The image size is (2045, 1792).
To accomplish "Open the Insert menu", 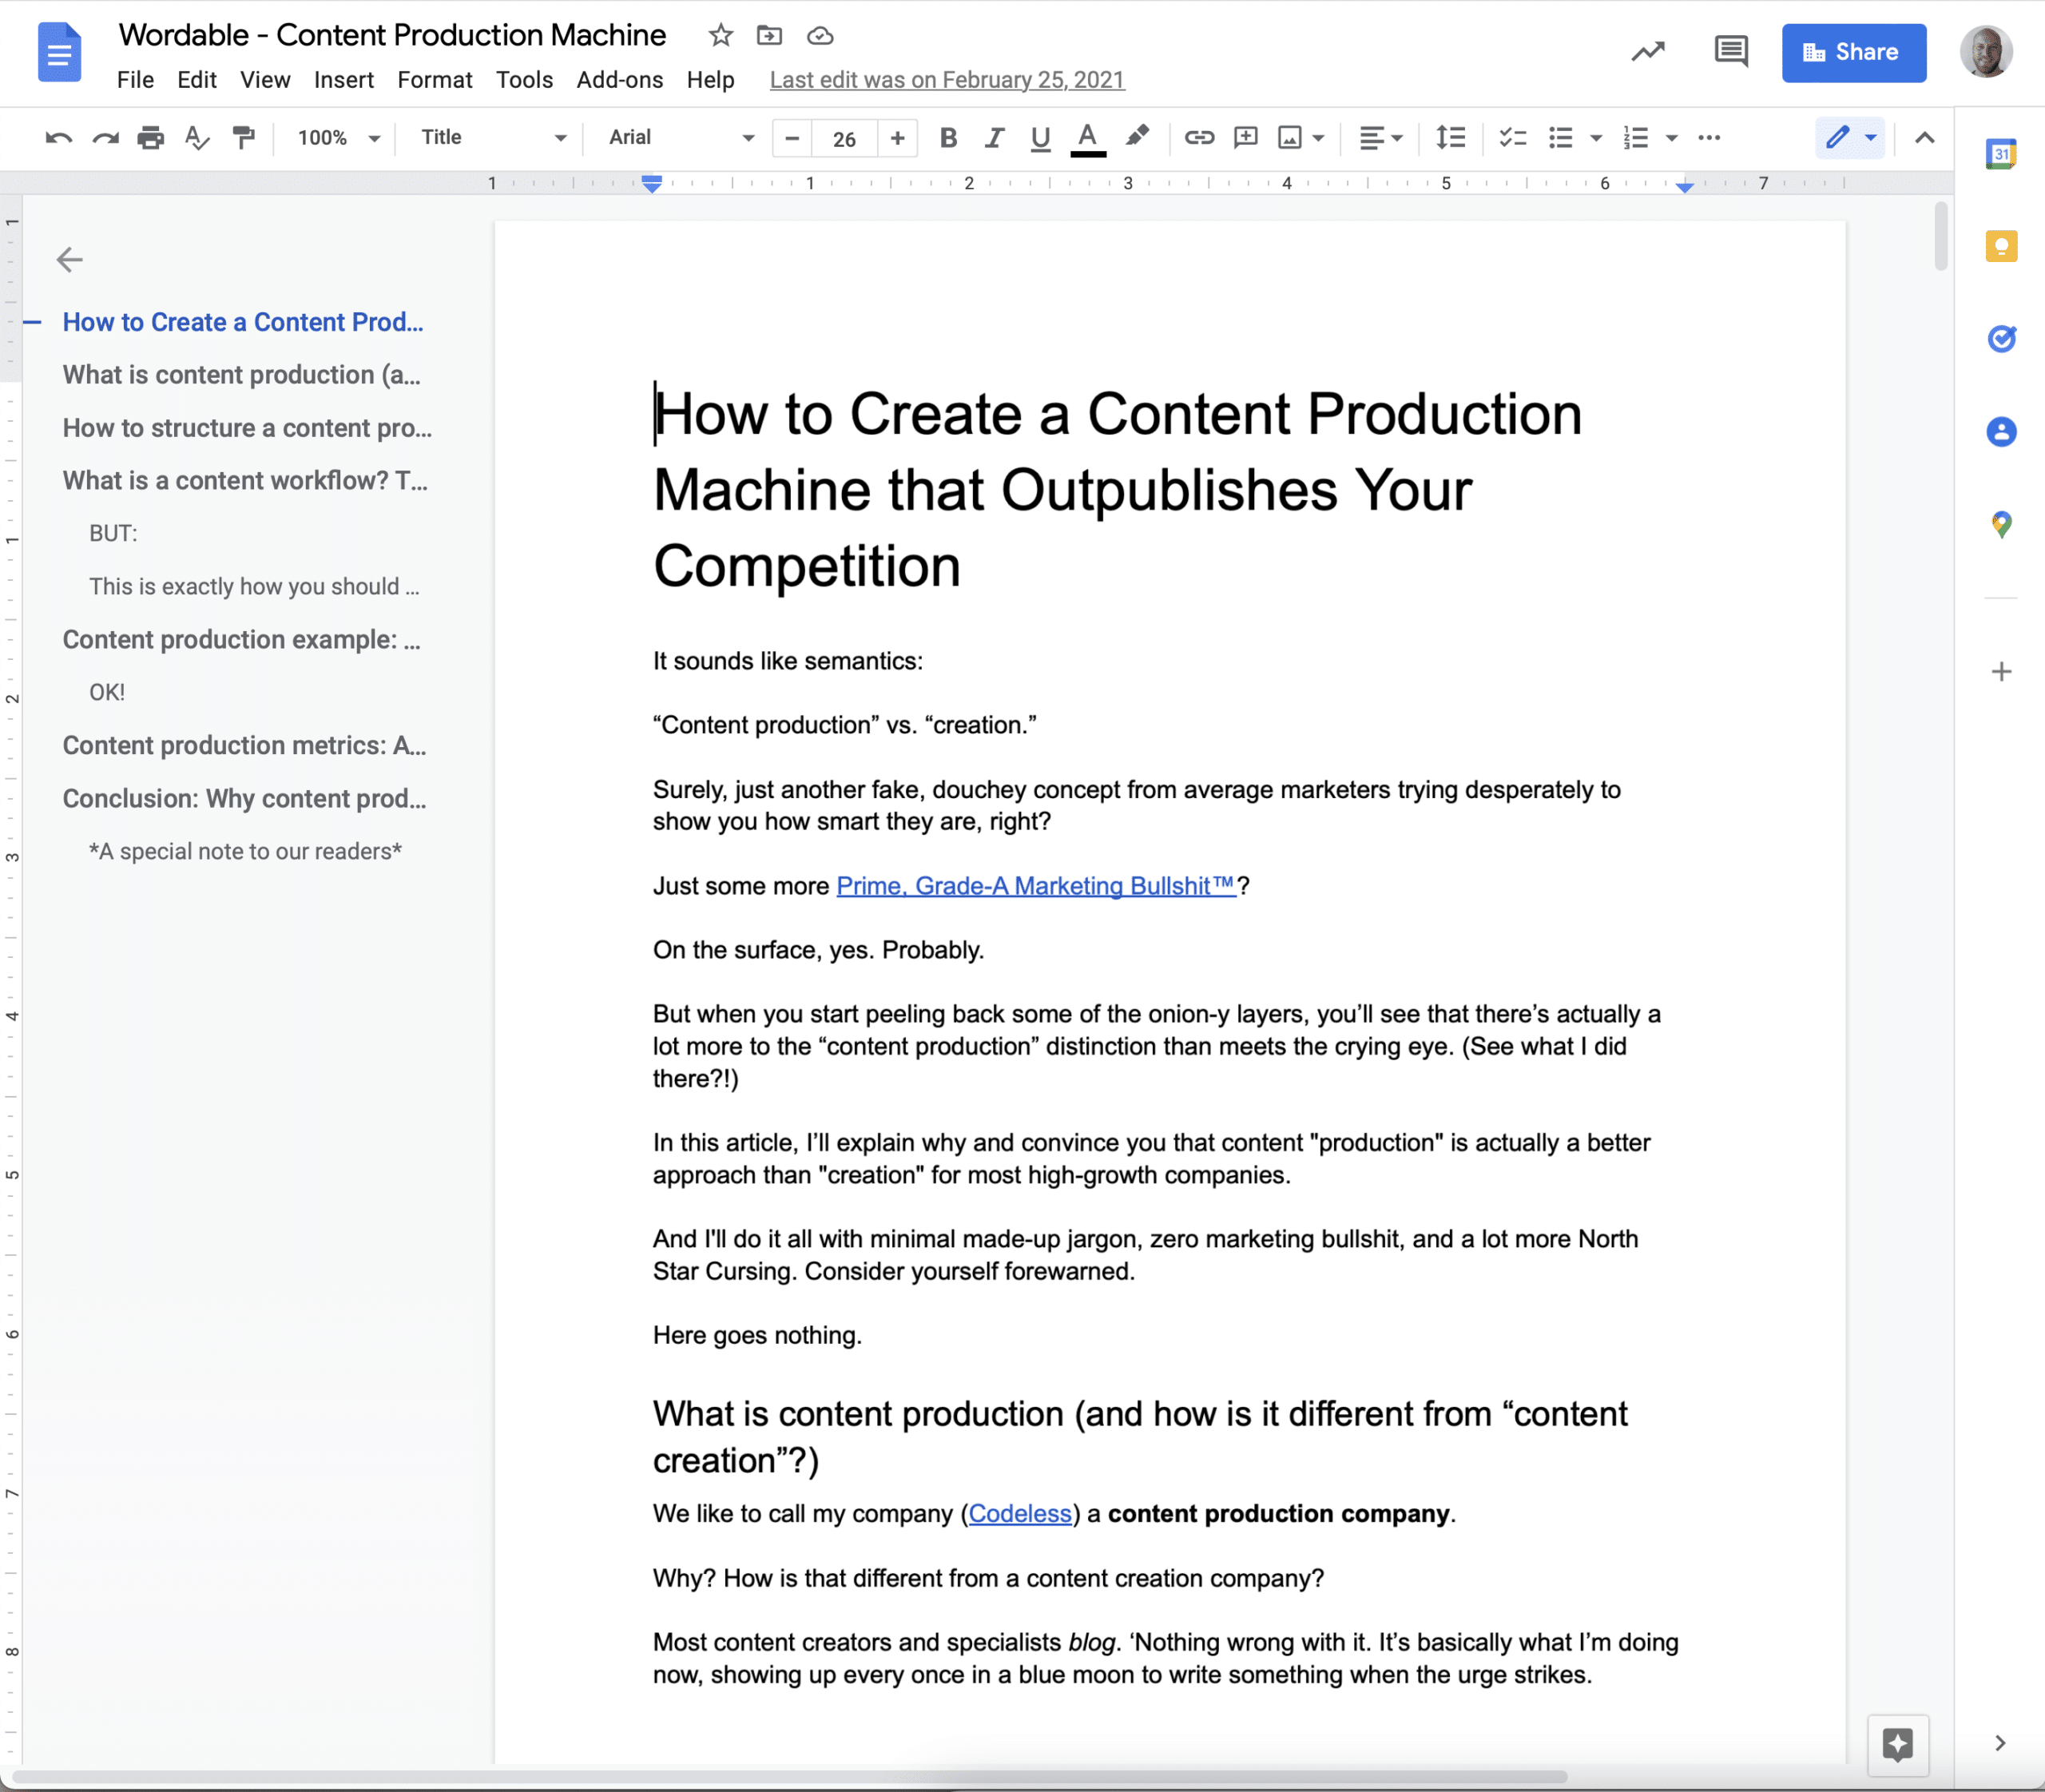I will coord(343,80).
